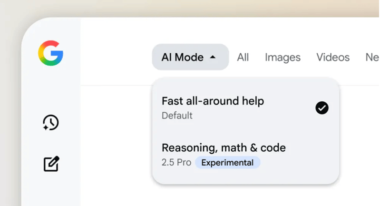380x206 pixels.
Task: Click the 2.5 Pro label
Action: point(176,162)
